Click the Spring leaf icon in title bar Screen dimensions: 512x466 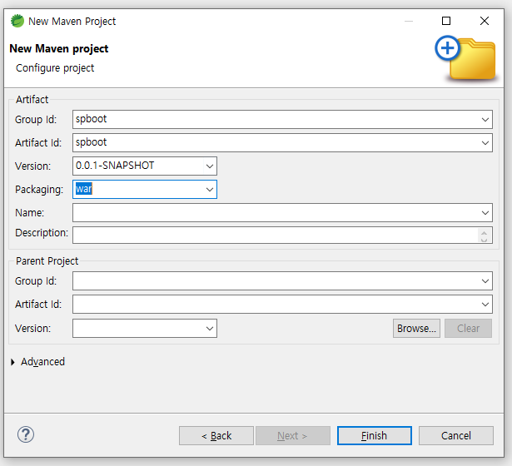pyautogui.click(x=17, y=21)
